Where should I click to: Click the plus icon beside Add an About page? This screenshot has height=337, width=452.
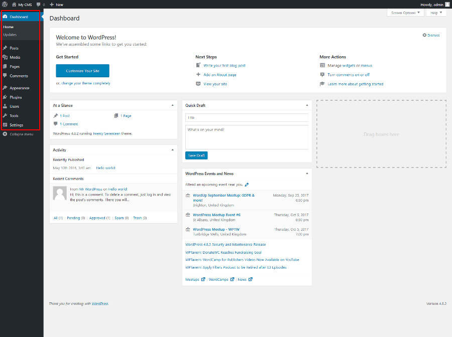[198, 75]
